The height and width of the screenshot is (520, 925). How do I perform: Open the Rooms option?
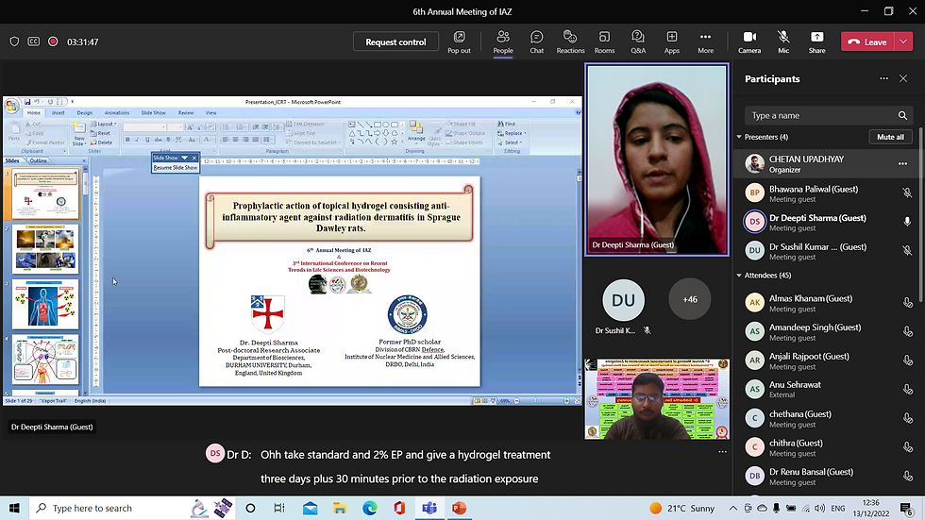(x=604, y=42)
